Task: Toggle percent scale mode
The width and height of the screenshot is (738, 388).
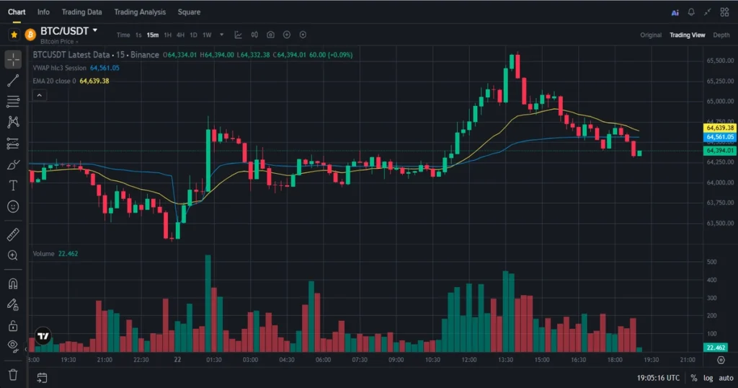Action: (694, 378)
